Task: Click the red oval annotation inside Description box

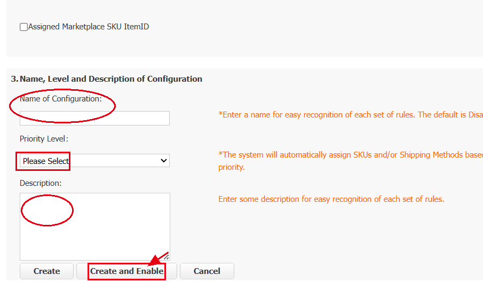Action: [x=47, y=210]
